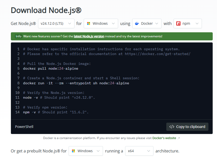This screenshot has height=159, width=217.
Task: Open the v24.12.0 (LTS) version dropdown
Action: tap(56, 23)
